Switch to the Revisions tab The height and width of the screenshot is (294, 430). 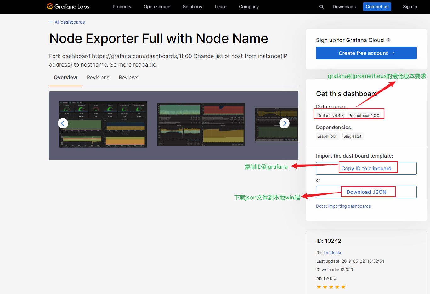(x=98, y=78)
